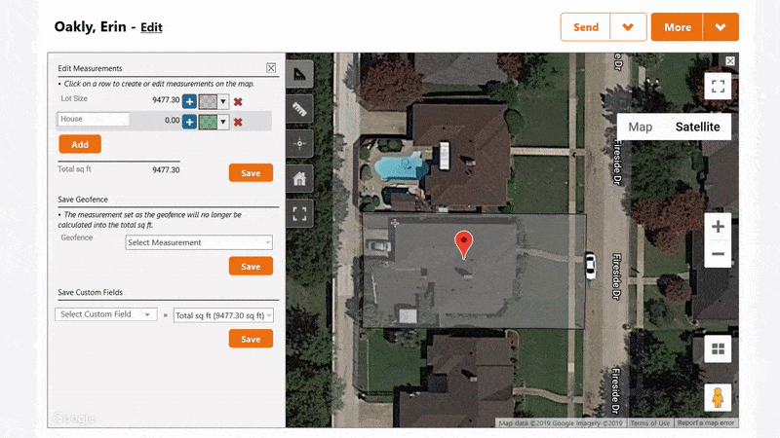Toggle fullscreen view in the top-right map corner
Screen dimensions: 780x438
coord(718,87)
